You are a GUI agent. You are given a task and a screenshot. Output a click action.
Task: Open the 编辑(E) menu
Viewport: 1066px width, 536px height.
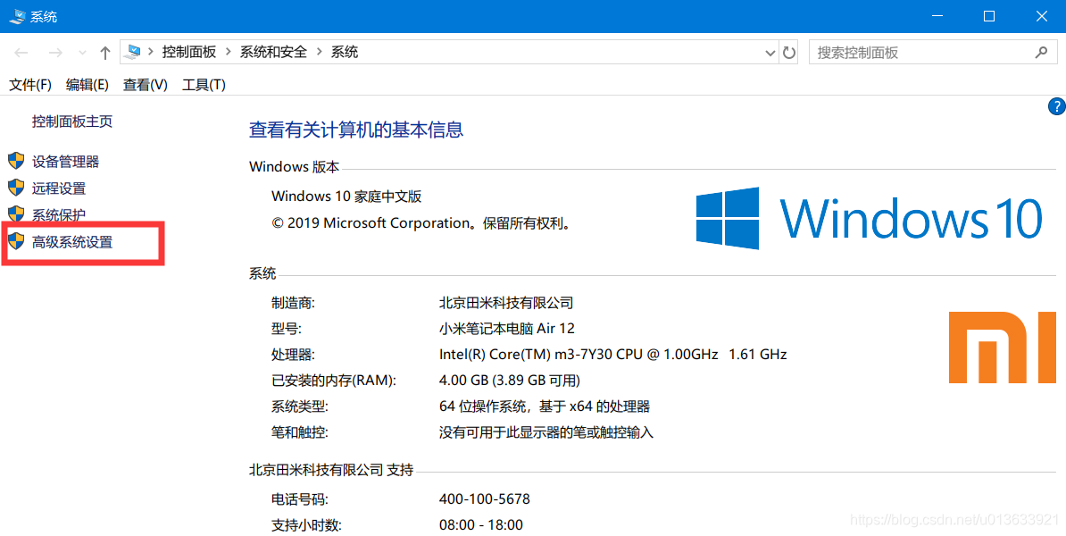coord(87,85)
